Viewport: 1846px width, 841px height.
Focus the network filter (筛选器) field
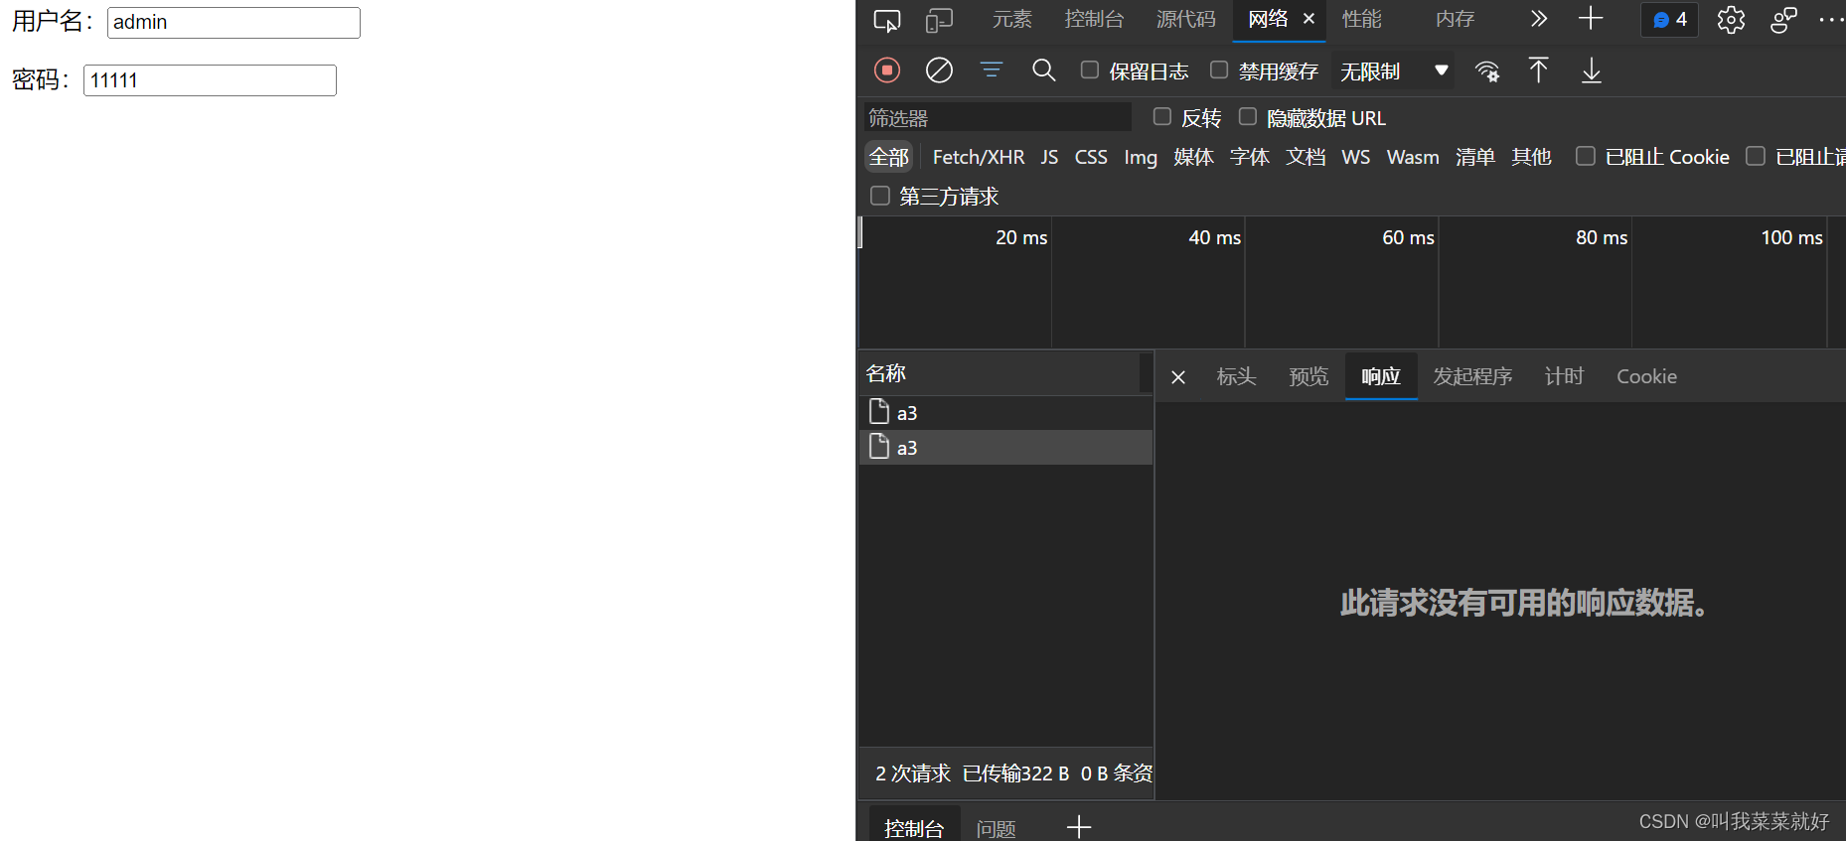(998, 117)
